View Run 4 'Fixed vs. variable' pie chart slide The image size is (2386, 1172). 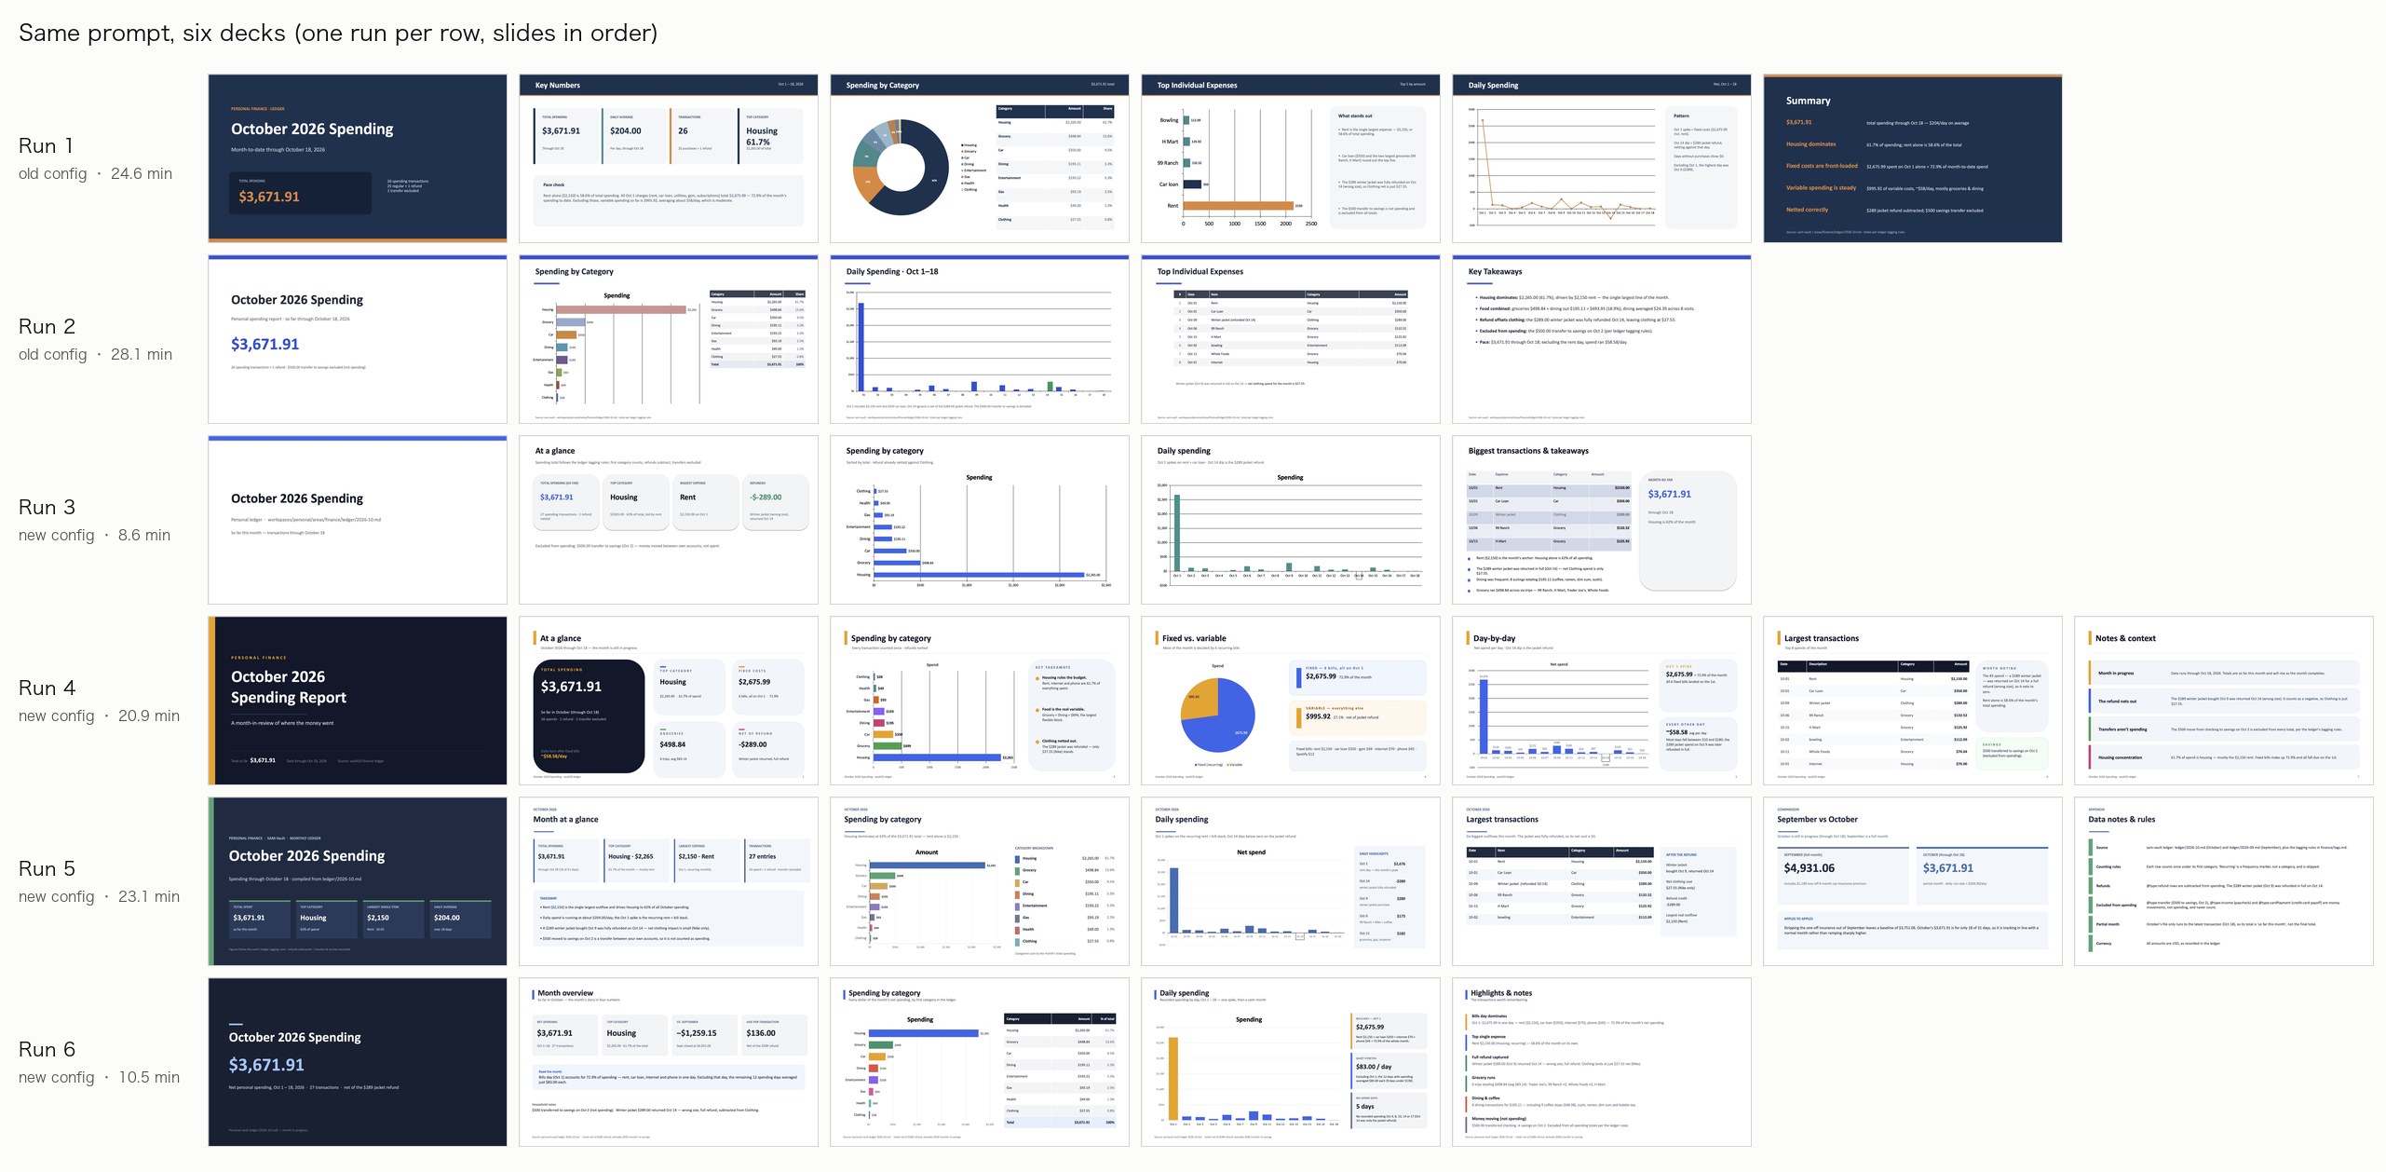tap(1291, 701)
